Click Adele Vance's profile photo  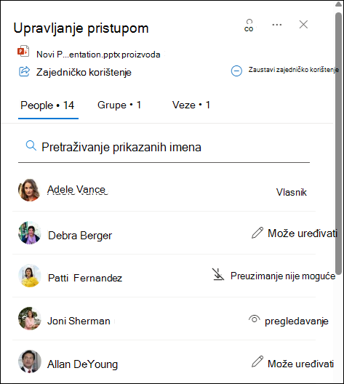tap(29, 190)
